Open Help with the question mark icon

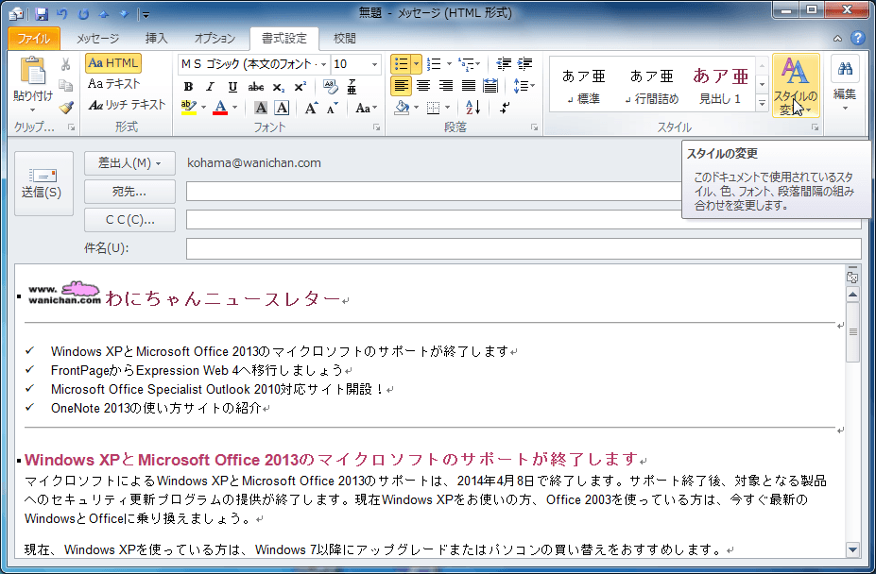pos(857,38)
